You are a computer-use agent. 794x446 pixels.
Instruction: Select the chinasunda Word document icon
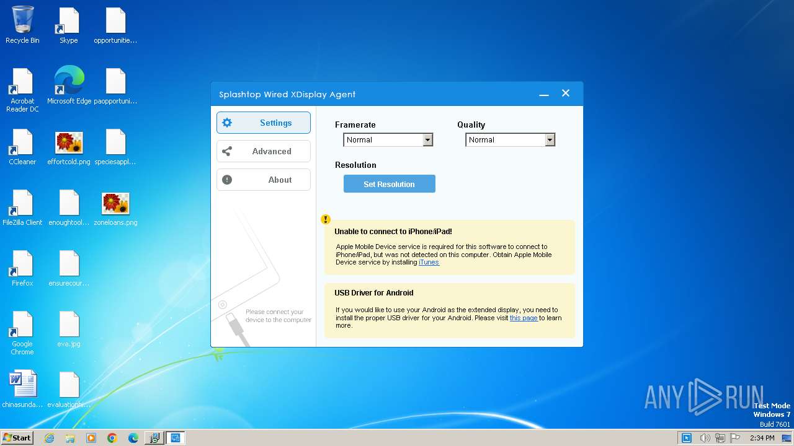(22, 390)
